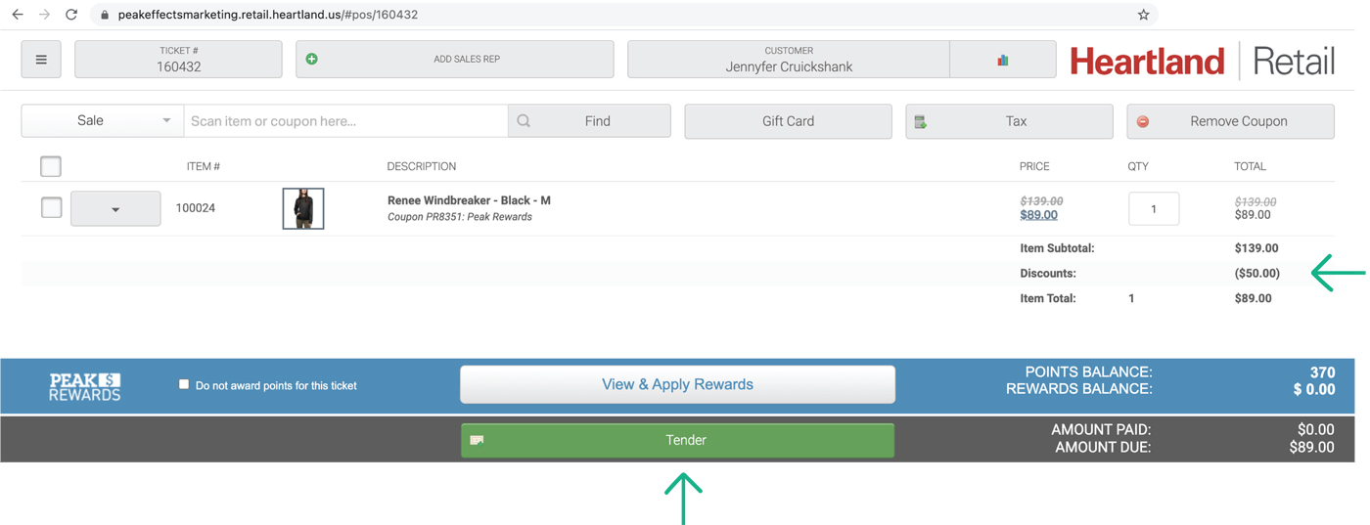Click the ($50.00) discounts value
Screen dimensions: 1370x525
click(1257, 274)
